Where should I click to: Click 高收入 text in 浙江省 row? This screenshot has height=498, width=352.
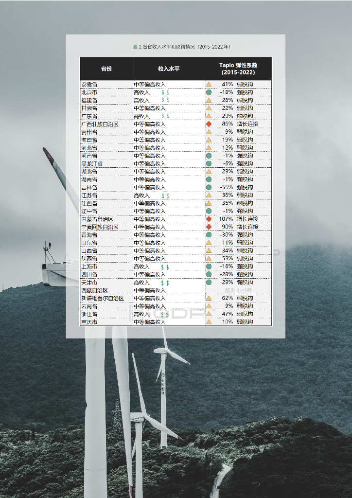click(x=141, y=314)
